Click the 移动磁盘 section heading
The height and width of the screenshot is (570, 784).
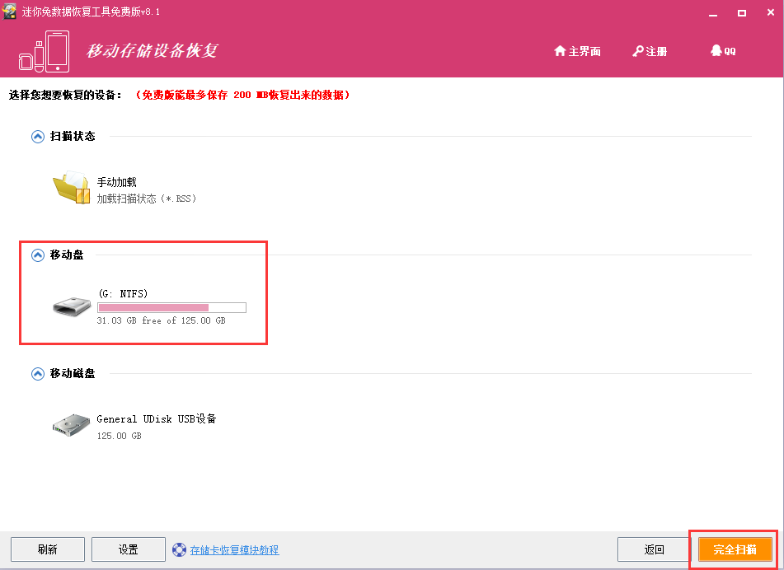[x=73, y=373]
